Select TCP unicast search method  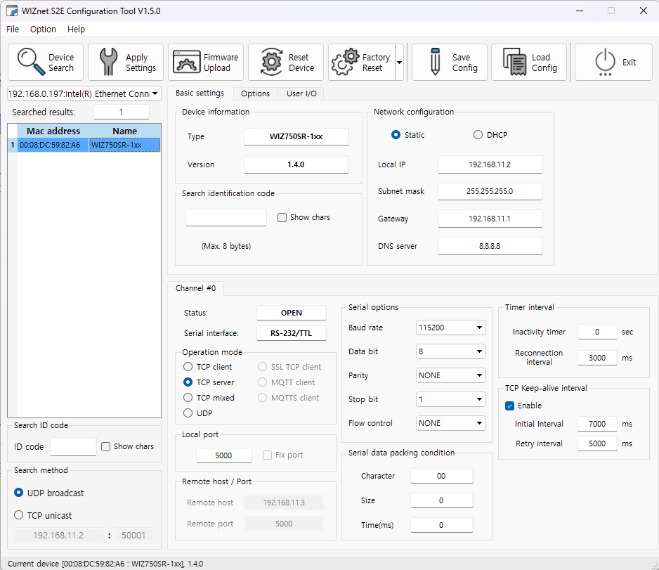pos(18,515)
